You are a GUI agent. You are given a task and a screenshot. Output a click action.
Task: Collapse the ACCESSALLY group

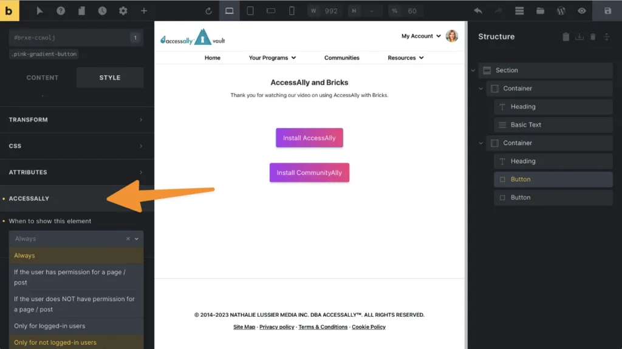coord(77,198)
